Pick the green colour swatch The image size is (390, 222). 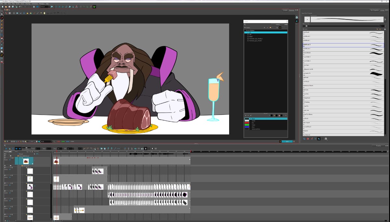pyautogui.click(x=247, y=125)
